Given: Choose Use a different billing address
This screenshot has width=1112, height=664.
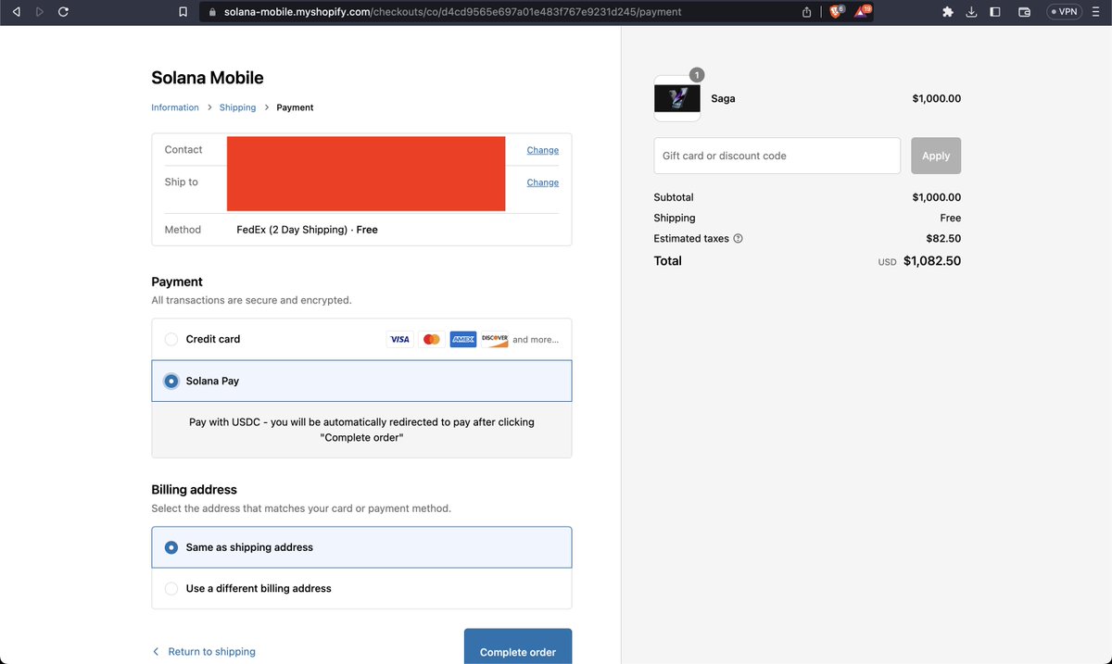Looking at the screenshot, I should [361, 588].
